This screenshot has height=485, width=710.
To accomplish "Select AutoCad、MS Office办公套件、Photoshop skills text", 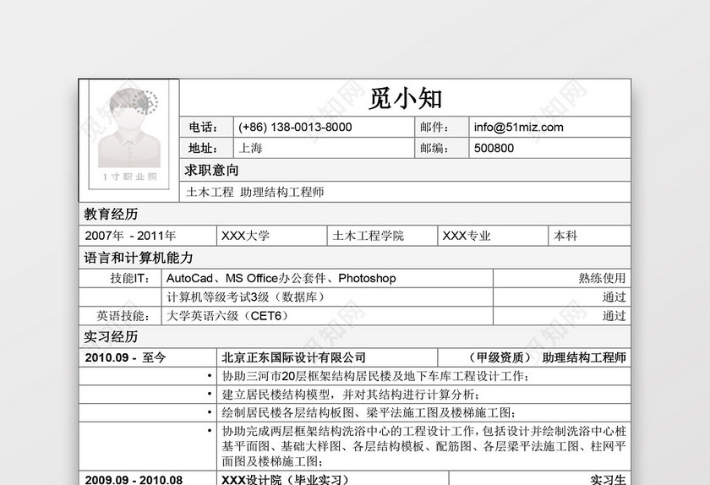I will coord(281,278).
